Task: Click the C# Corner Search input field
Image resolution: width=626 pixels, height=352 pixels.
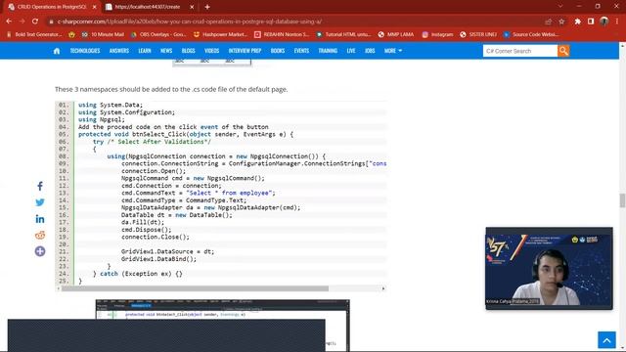Action: [x=519, y=51]
